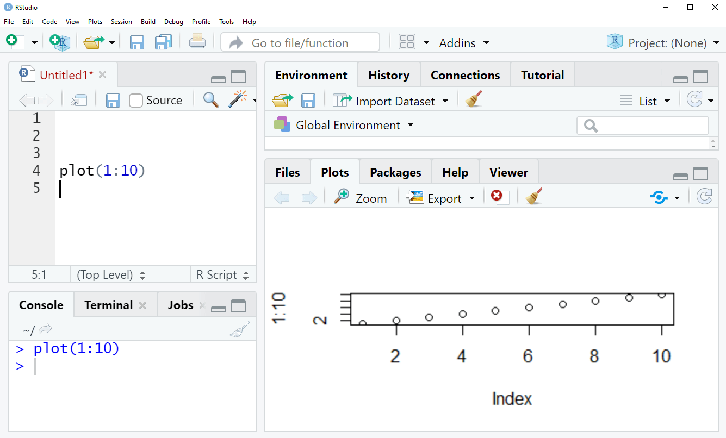Open (Top Level) scope selector
The width and height of the screenshot is (726, 438).
[111, 275]
